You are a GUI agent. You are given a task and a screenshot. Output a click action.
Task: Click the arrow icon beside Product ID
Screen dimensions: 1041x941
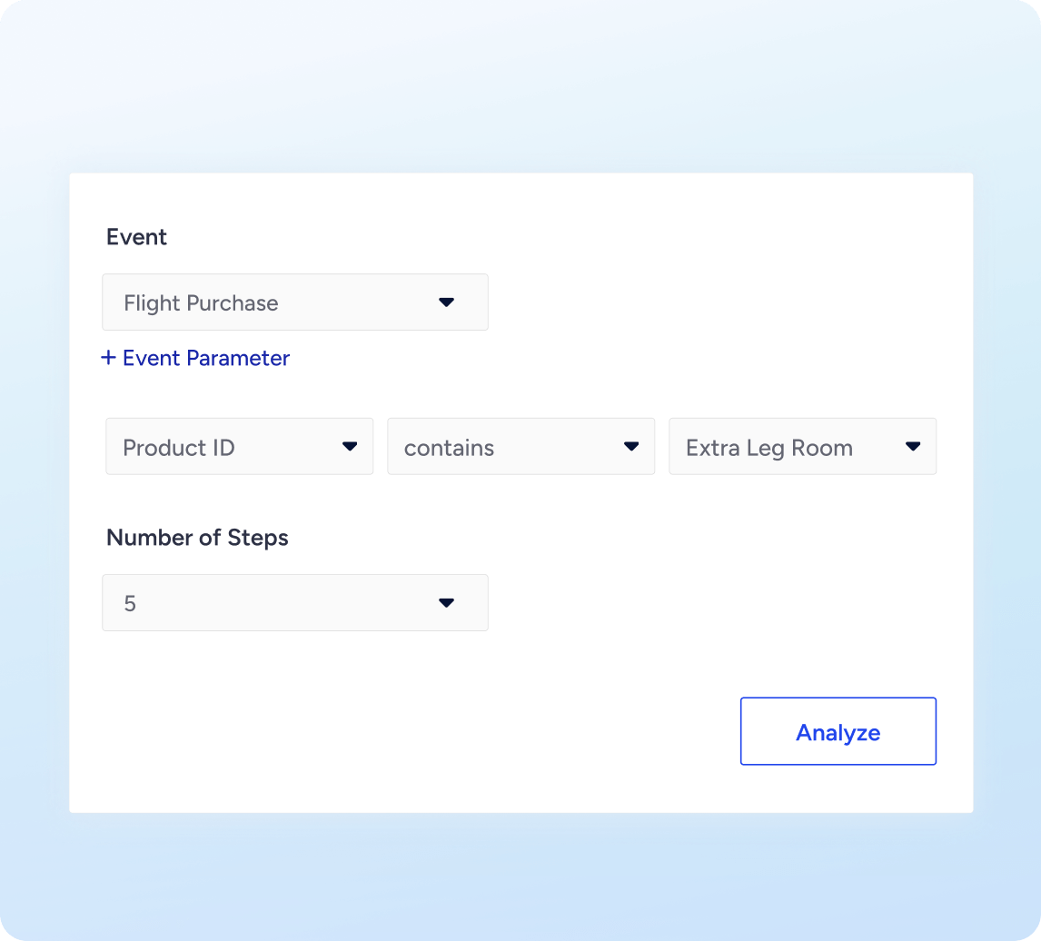[350, 447]
